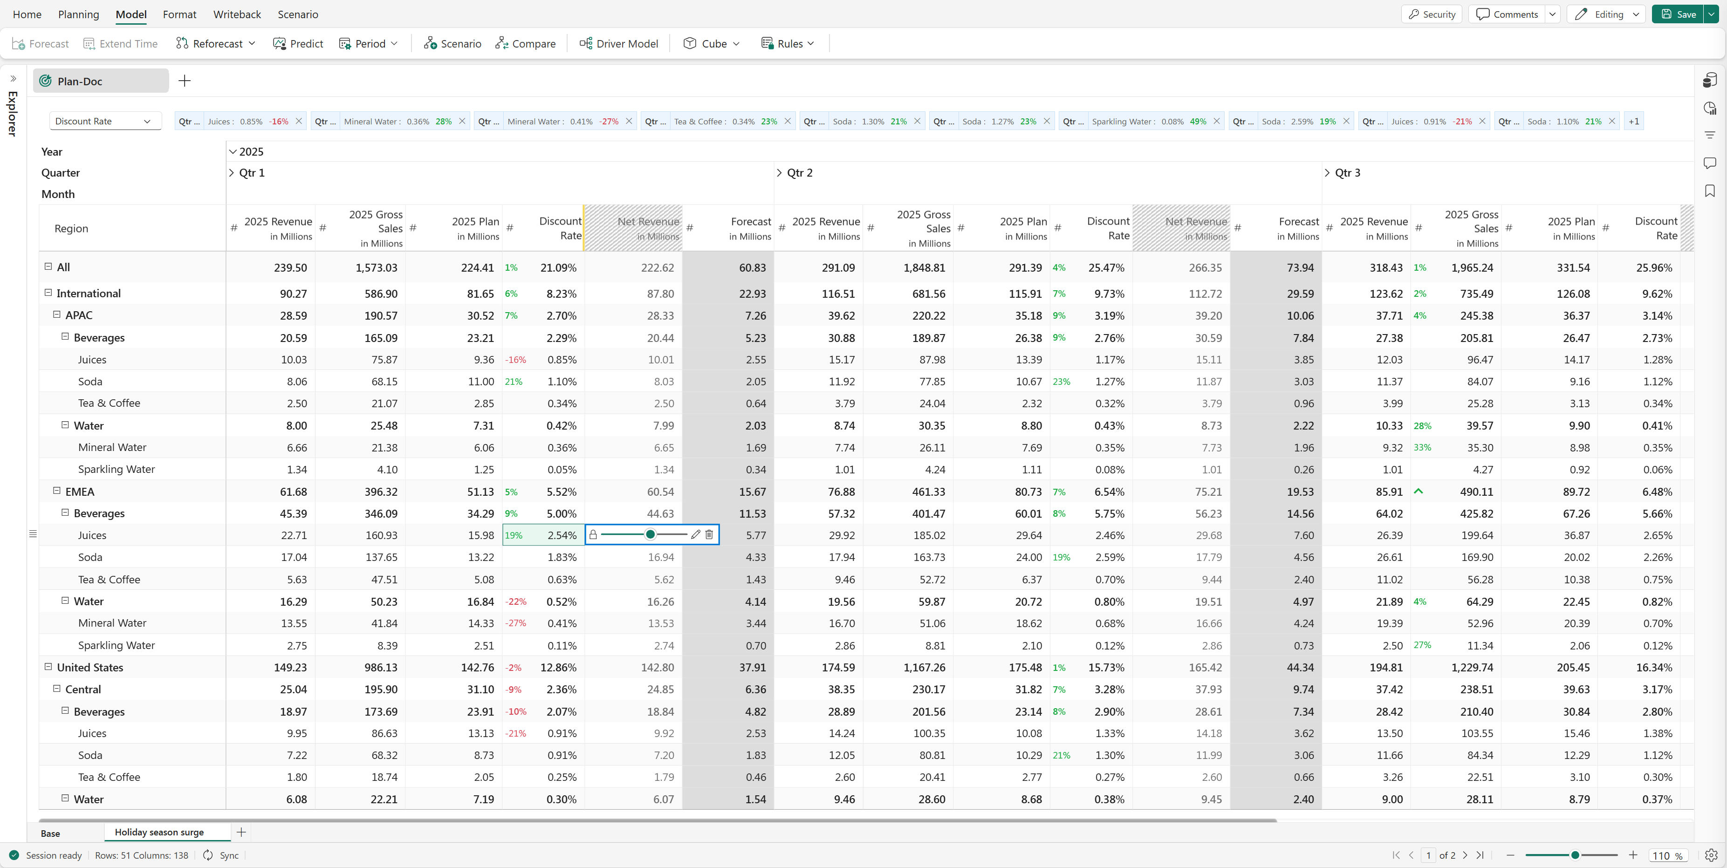Screen dimensions: 1727x868
Task: Collapse the International region row
Action: tap(48, 293)
